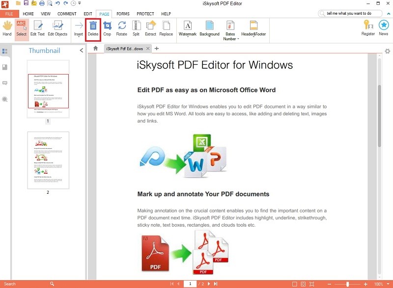Switch to single page view in status bar
The width and height of the screenshot is (393, 288).
click(295, 284)
